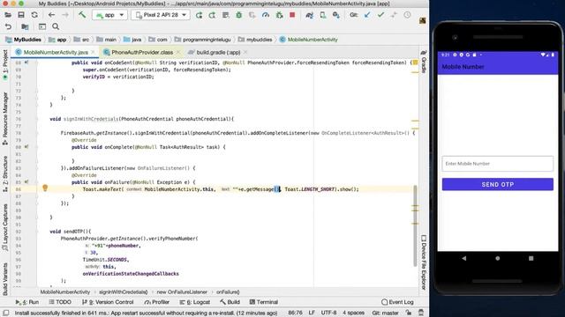Open the Build tool window
The height and width of the screenshot is (317, 565).
coord(230,302)
